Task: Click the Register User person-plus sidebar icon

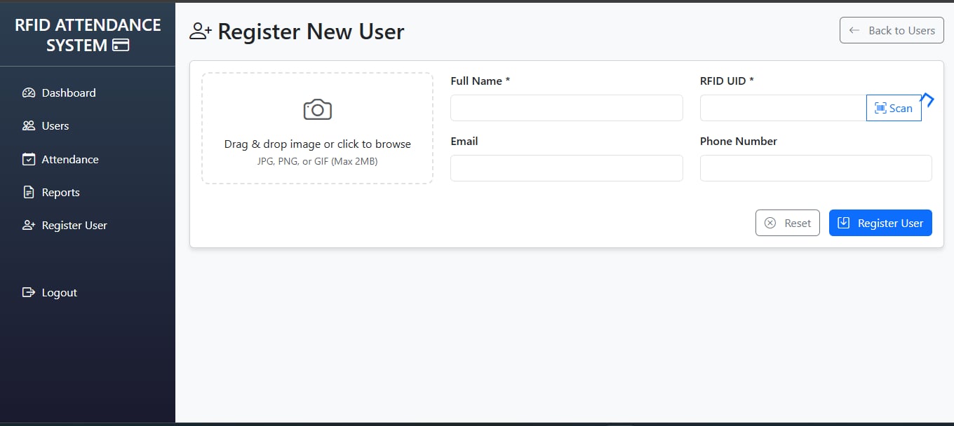Action: click(29, 226)
